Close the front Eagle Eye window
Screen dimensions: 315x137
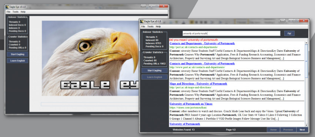click(304, 20)
